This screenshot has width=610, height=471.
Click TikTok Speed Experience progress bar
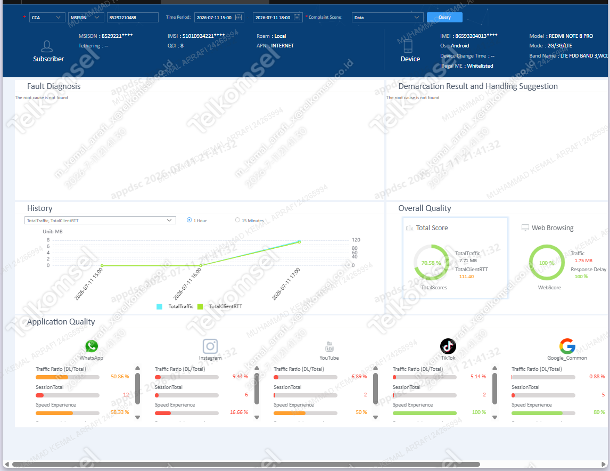tap(424, 413)
